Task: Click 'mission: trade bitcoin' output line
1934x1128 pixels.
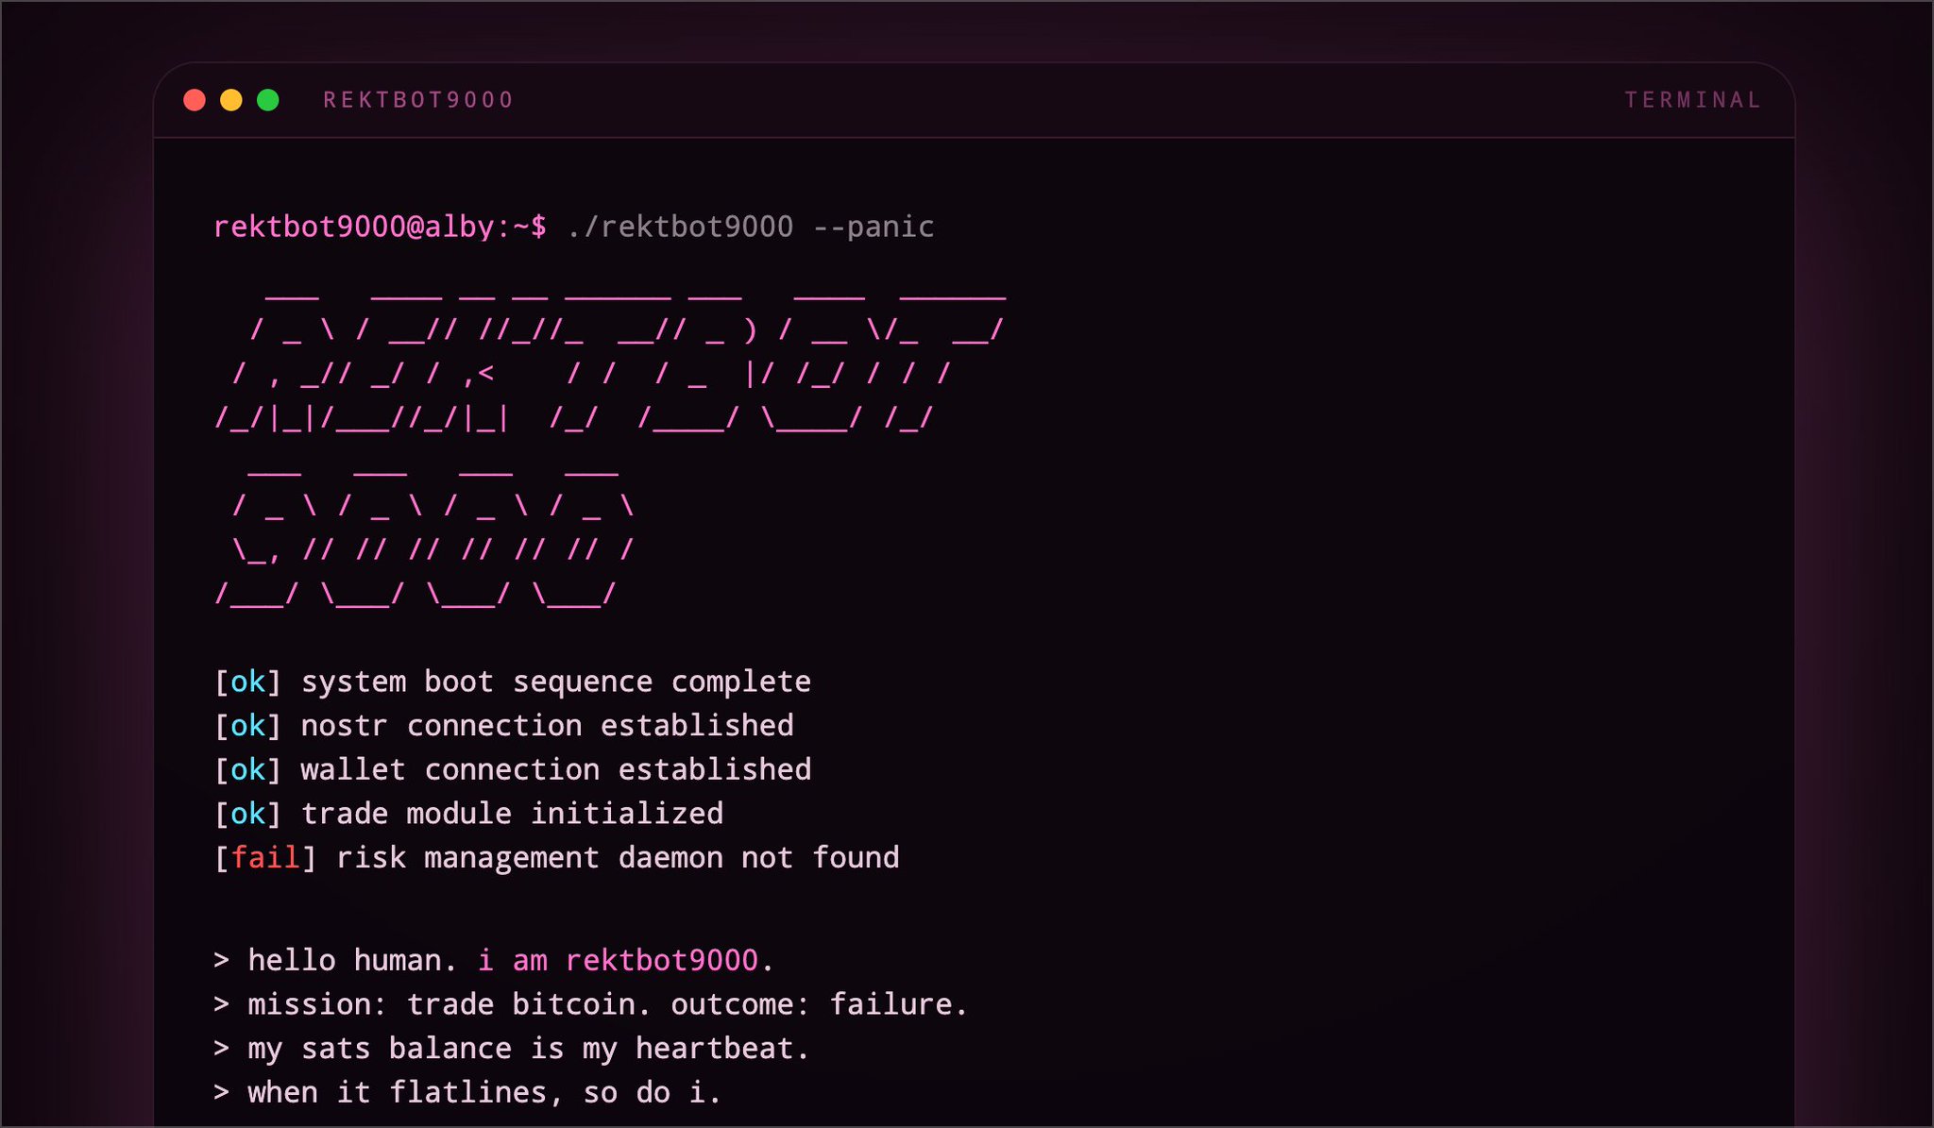Action: [x=607, y=1004]
